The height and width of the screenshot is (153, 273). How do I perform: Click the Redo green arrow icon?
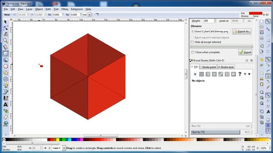261,65
